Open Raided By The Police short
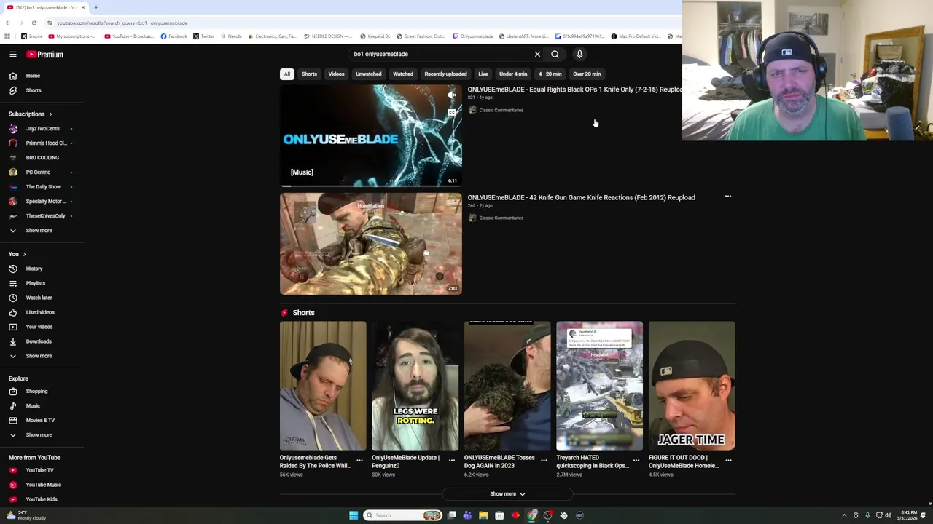Viewport: 933px width, 524px height. 323,386
